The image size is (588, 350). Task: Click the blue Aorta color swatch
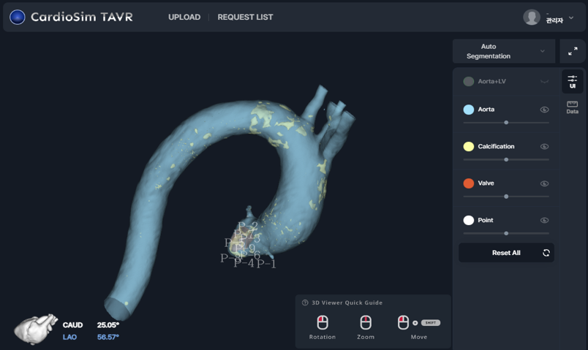469,110
